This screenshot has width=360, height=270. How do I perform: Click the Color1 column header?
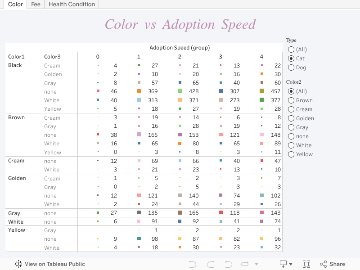coord(17,57)
